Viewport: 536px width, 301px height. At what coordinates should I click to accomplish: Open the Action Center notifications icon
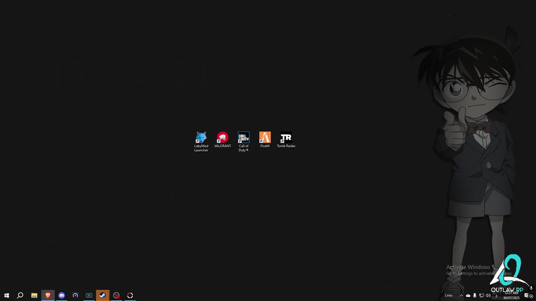[x=526, y=296]
